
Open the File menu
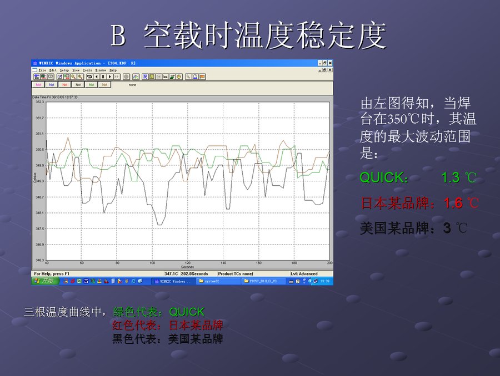point(41,70)
